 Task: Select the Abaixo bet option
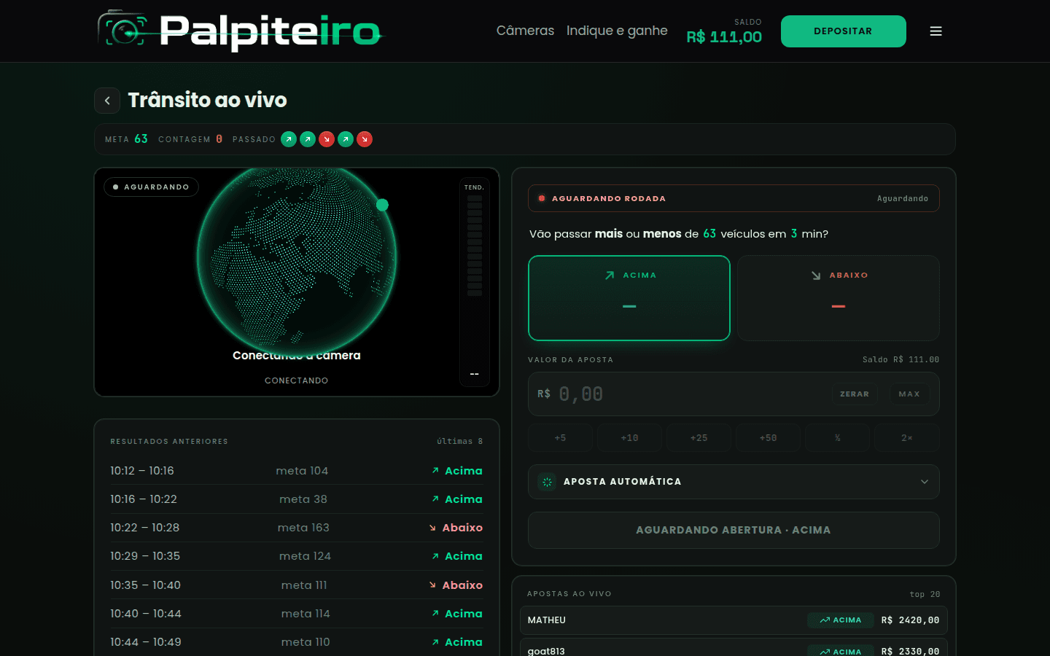pos(838,297)
